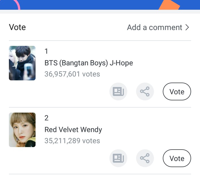This screenshot has height=176, width=200.
Task: Click rank number 1 above J-Hope
Action: coord(46,51)
